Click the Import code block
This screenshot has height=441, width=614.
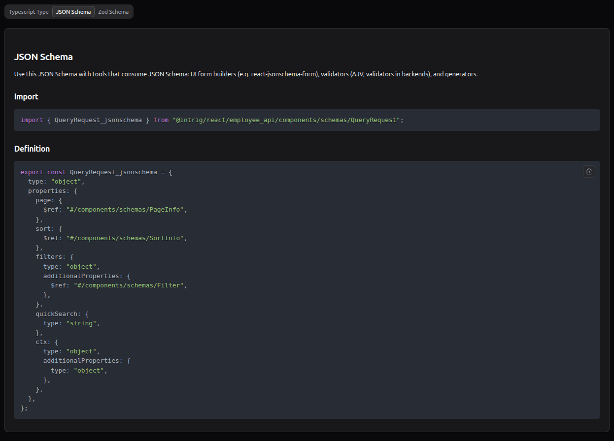pyautogui.click(x=307, y=120)
